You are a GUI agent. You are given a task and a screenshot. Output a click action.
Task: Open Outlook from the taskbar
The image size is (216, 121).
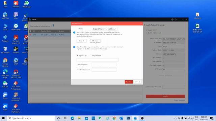(x=121, y=118)
